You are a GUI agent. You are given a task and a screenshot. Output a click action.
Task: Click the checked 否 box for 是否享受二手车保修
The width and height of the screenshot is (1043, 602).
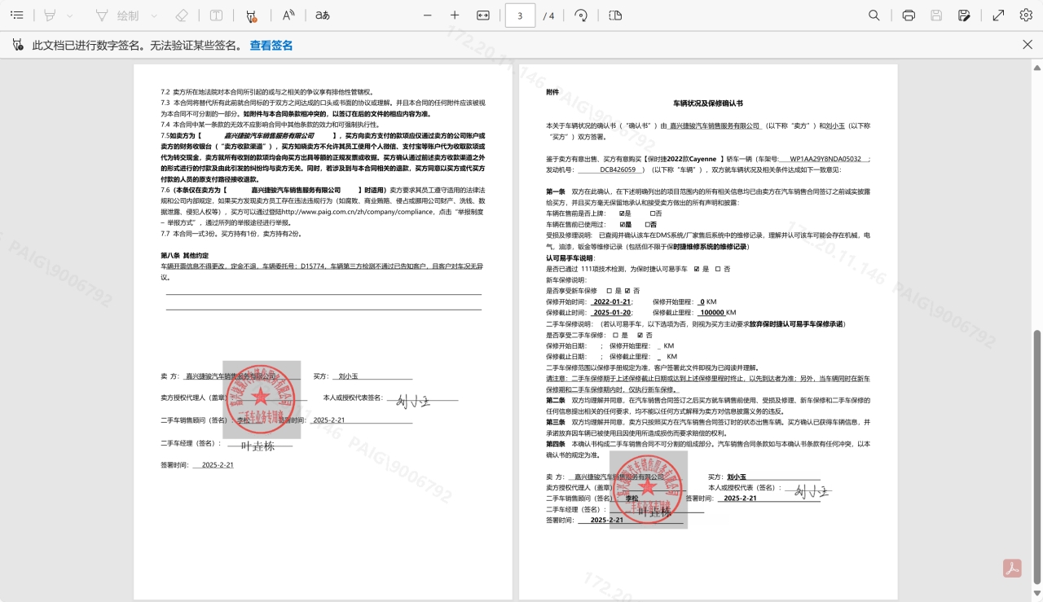pos(640,335)
